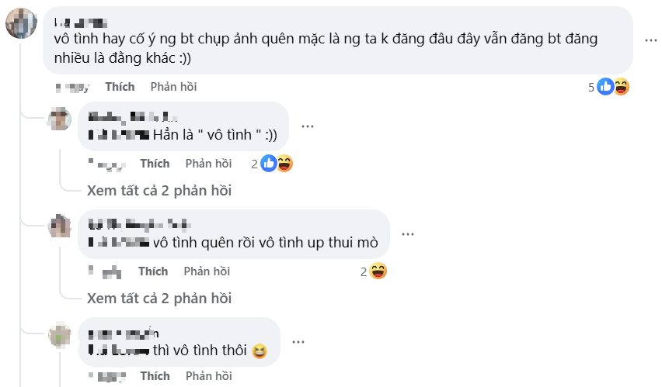662x387 pixels.
Task: Reply to "Hẳn là vô tình" comment
Action: click(208, 164)
